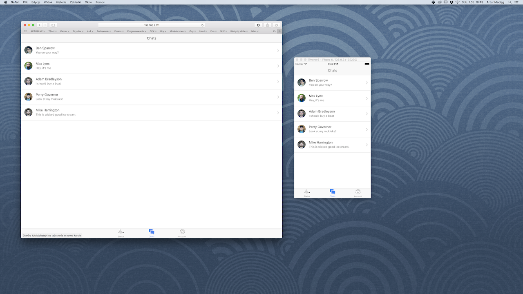Tap the Account tab in iPhone simulator
The image size is (523, 294).
click(358, 193)
